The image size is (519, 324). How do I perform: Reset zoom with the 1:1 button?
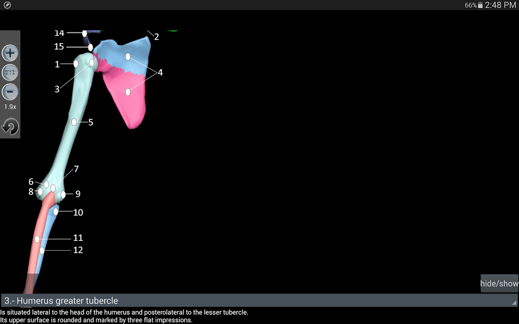[x=10, y=72]
